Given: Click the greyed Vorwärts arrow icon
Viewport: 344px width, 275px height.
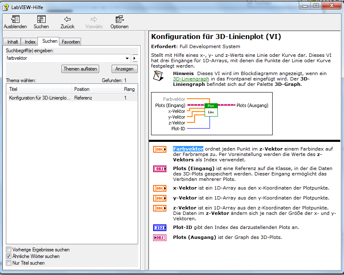Looking at the screenshot, I should (94, 19).
